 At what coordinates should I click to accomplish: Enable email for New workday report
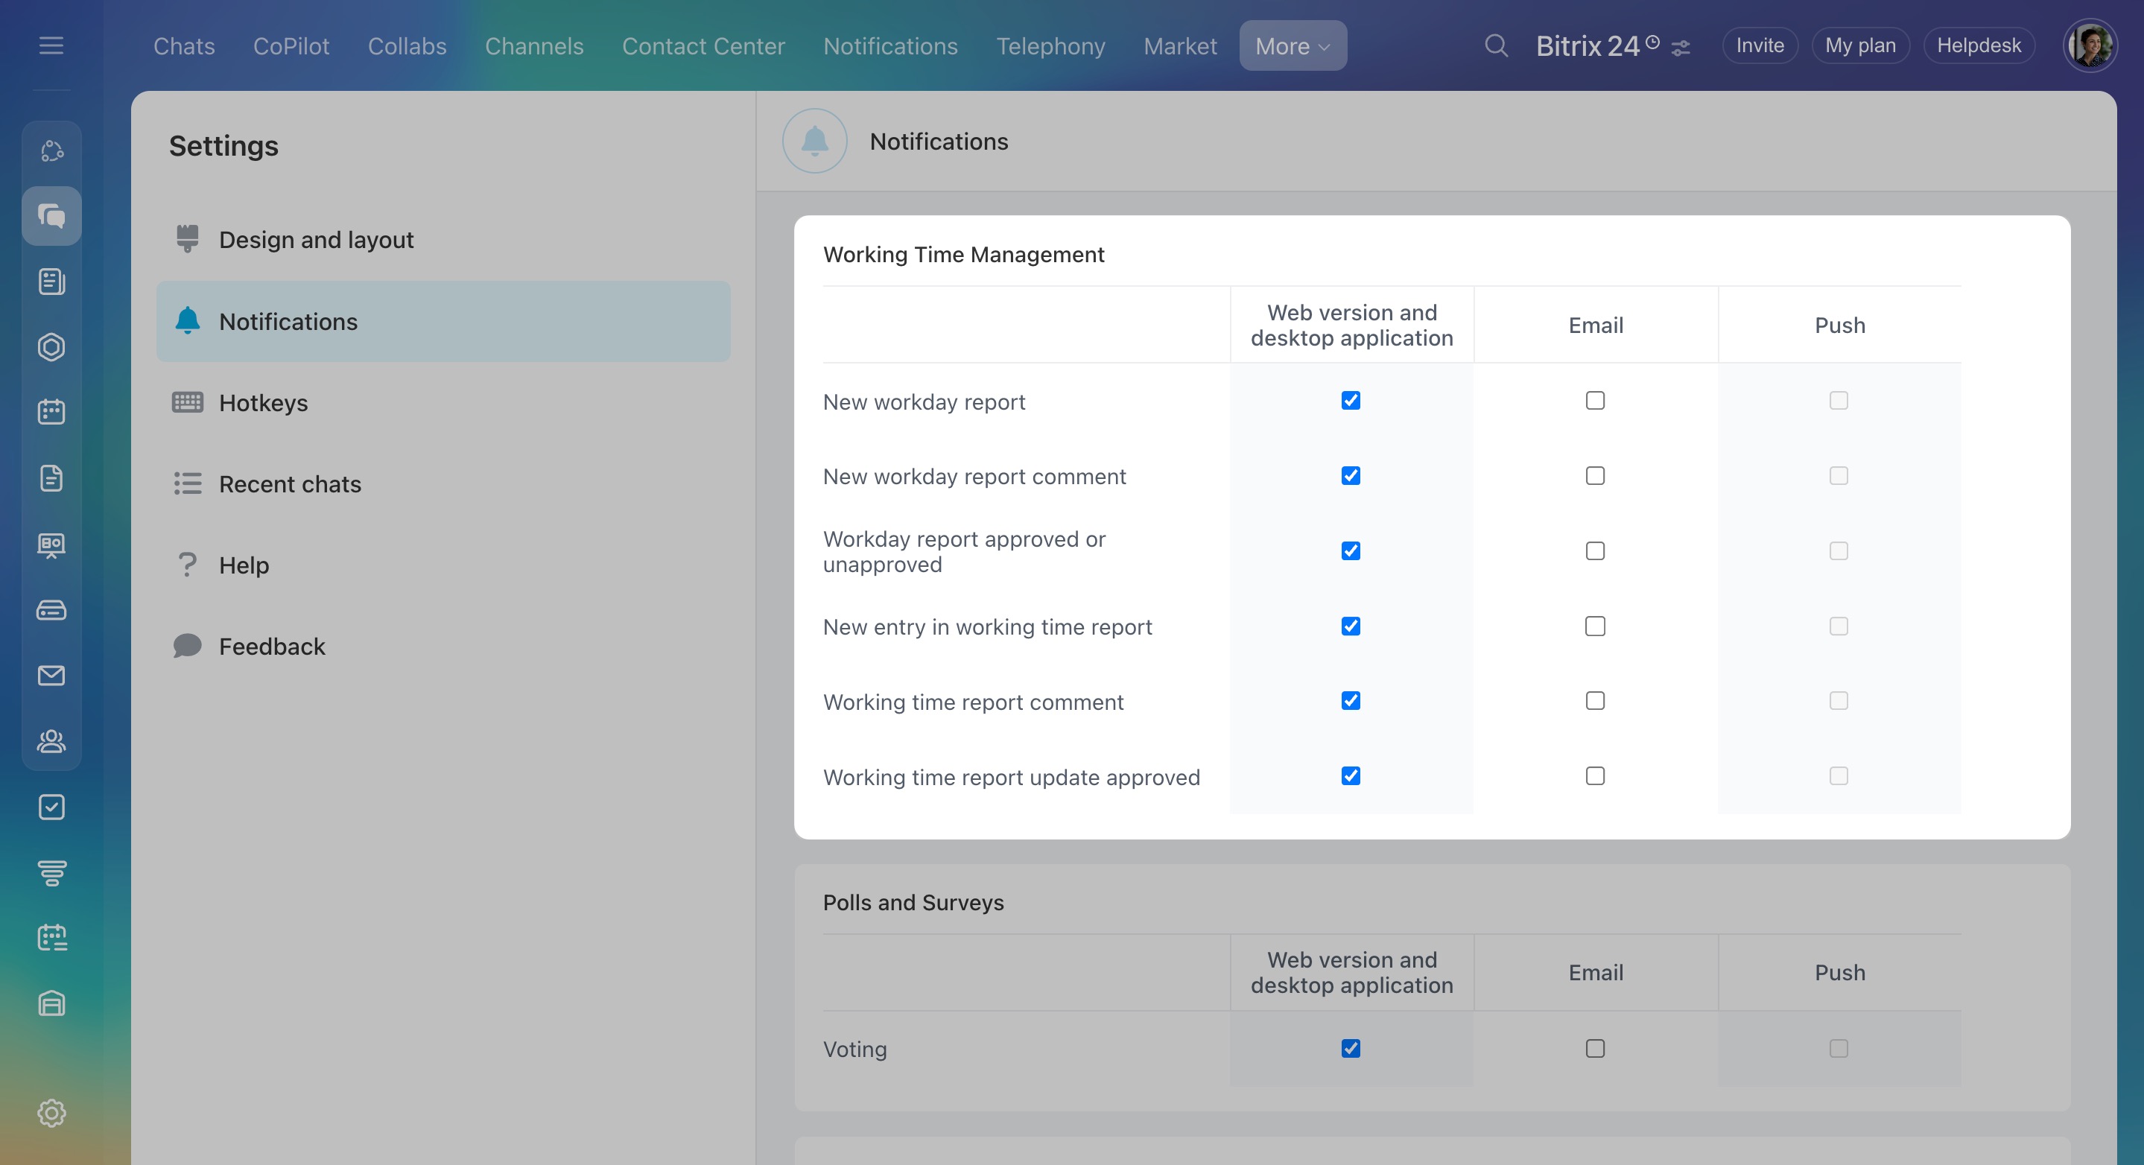coord(1595,400)
